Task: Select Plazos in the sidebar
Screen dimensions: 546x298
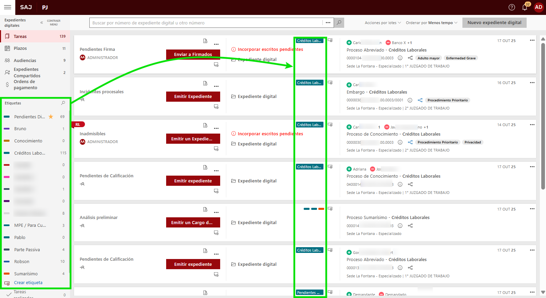Action: [20, 48]
